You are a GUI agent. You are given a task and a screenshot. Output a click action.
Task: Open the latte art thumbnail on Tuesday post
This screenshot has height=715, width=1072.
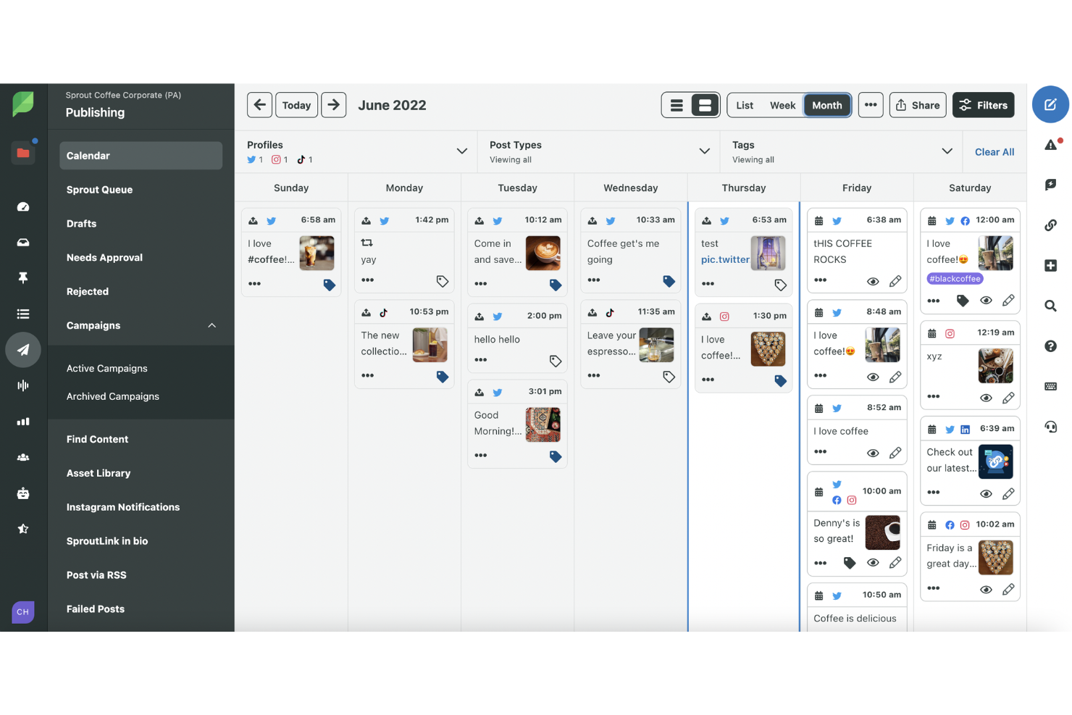(543, 253)
